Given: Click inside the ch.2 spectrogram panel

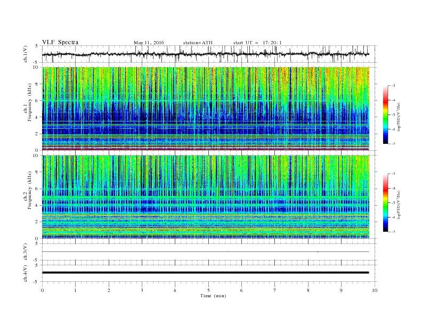Looking at the screenshot, I should coord(205,197).
